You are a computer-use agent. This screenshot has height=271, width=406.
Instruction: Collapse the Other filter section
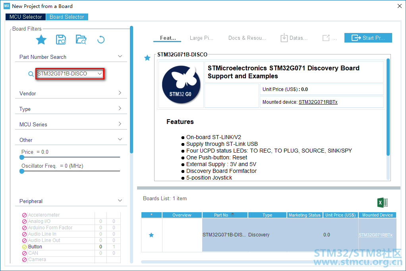(120, 139)
